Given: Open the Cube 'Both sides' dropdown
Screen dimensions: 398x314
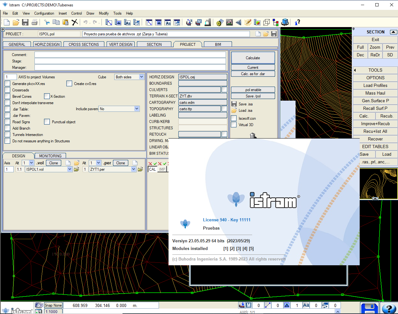Looking at the screenshot, I should coord(141,77).
